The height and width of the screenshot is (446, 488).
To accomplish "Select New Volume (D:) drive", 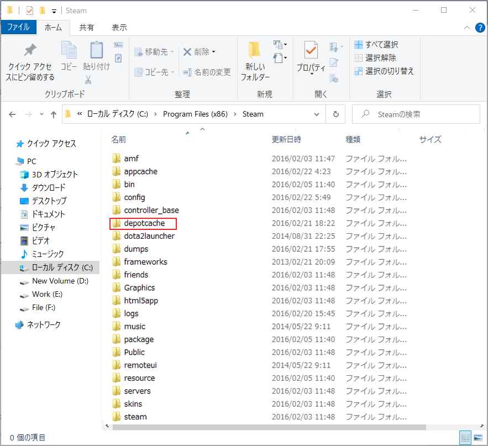I will click(x=54, y=281).
